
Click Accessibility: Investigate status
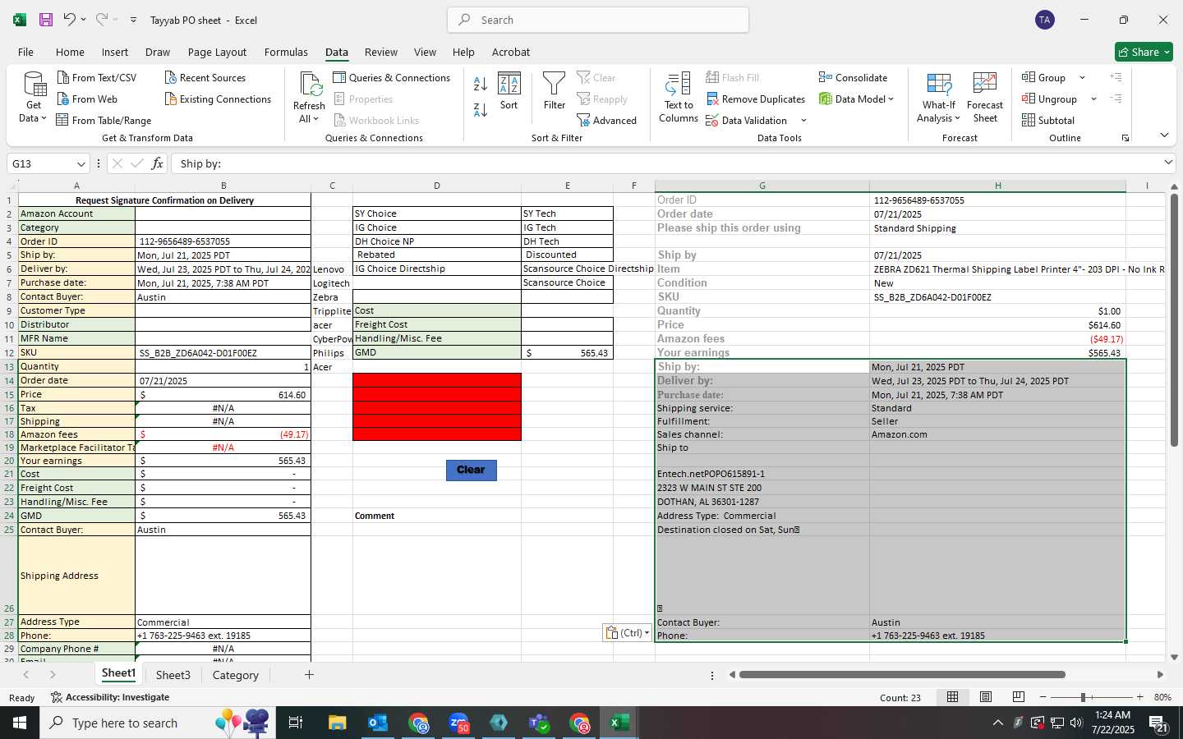pos(110,697)
